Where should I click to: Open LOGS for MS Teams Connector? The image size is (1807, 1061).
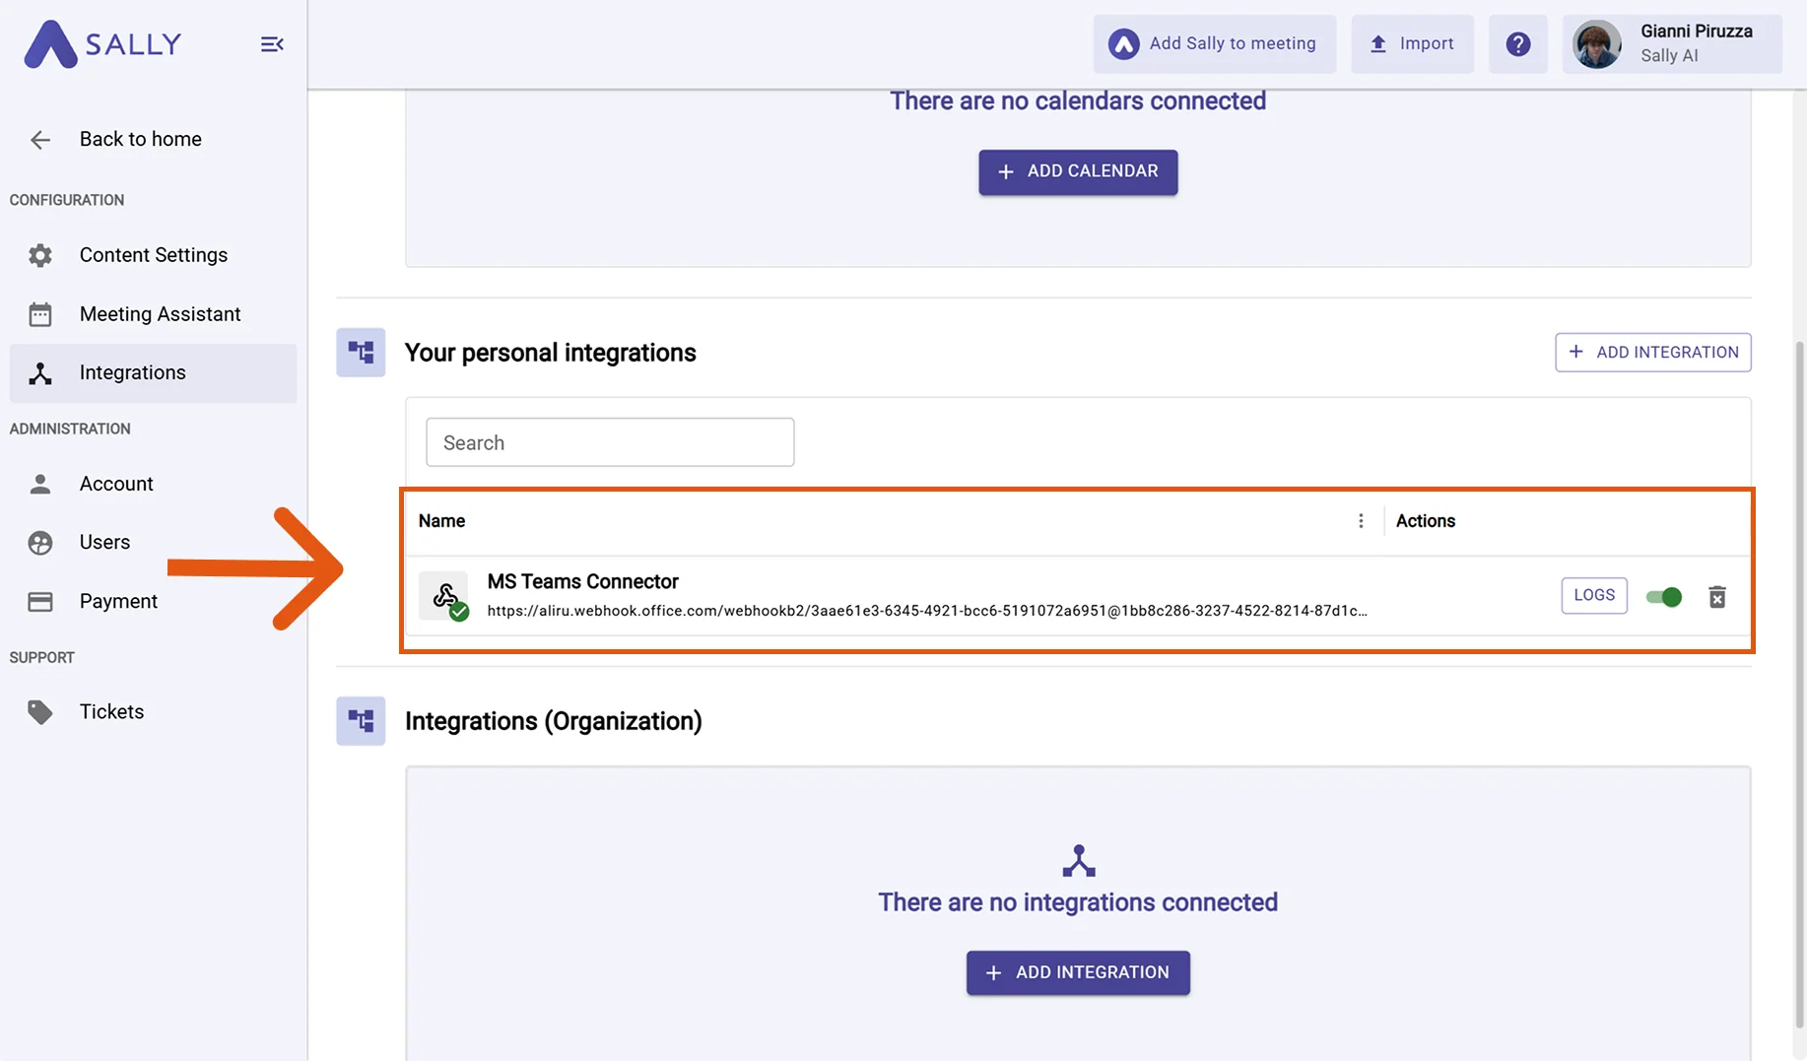(1594, 596)
